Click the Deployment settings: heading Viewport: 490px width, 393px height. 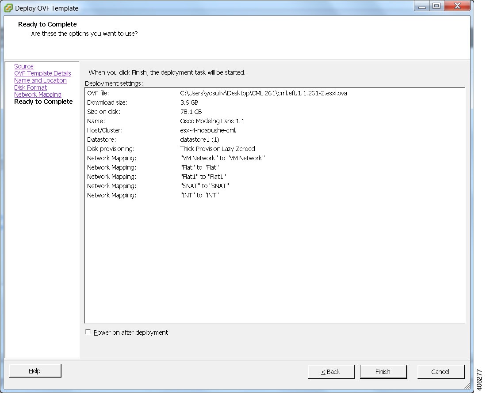114,83
